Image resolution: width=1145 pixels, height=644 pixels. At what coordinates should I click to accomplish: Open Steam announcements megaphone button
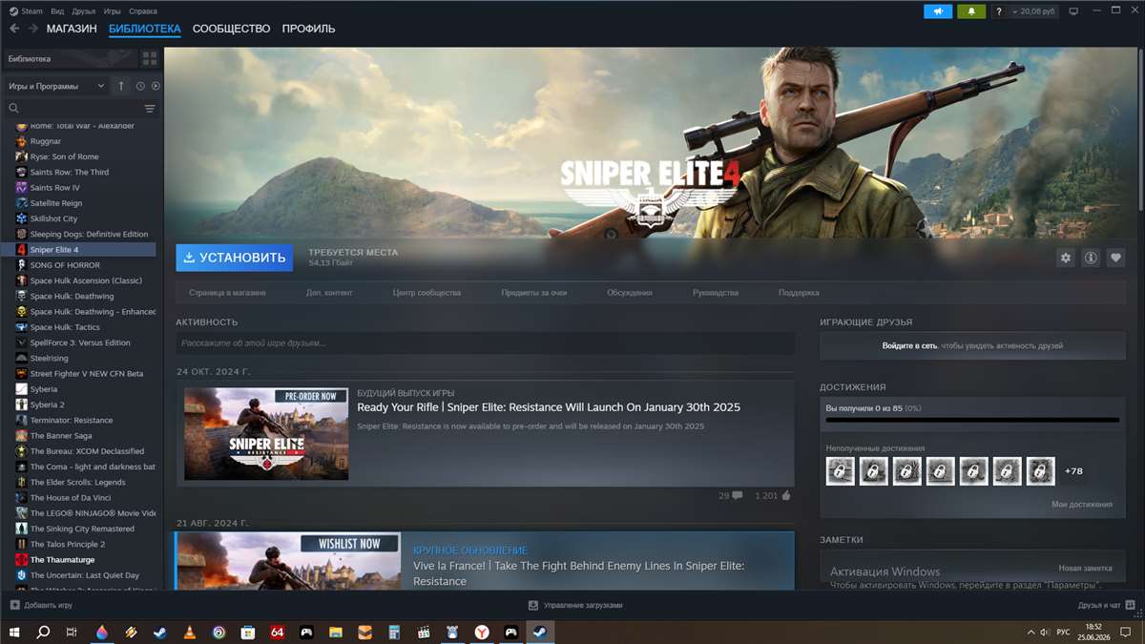click(x=938, y=11)
